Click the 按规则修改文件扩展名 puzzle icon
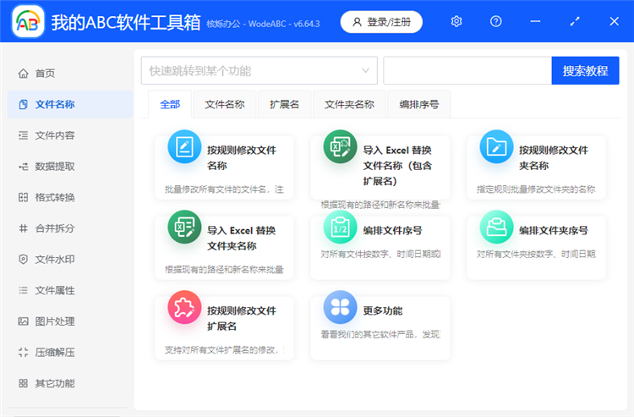 pos(184,307)
